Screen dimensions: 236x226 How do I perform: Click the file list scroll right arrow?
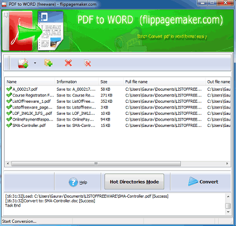click(227, 164)
